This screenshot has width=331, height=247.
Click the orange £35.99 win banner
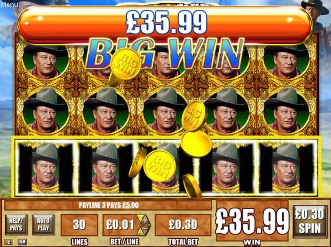pos(164,25)
